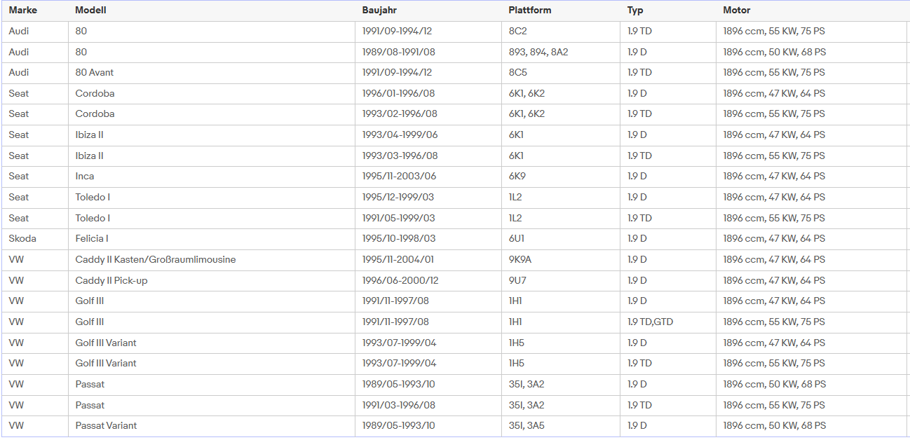Click the 1995/11-2003/06 Baujahr cell
This screenshot has width=910, height=440.
point(400,177)
